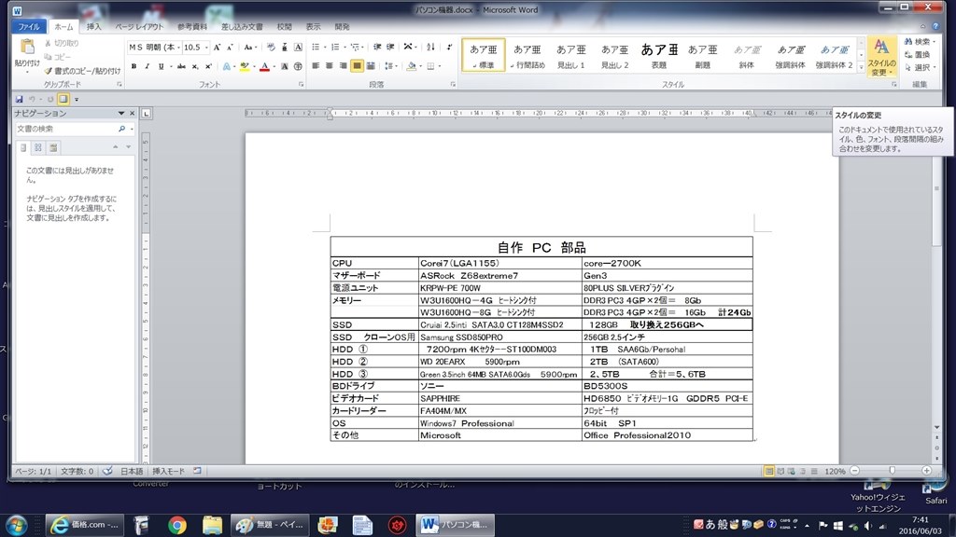The height and width of the screenshot is (537, 956).
Task: Toggle the highlighted Quick Access toolbar button
Action: coord(63,99)
